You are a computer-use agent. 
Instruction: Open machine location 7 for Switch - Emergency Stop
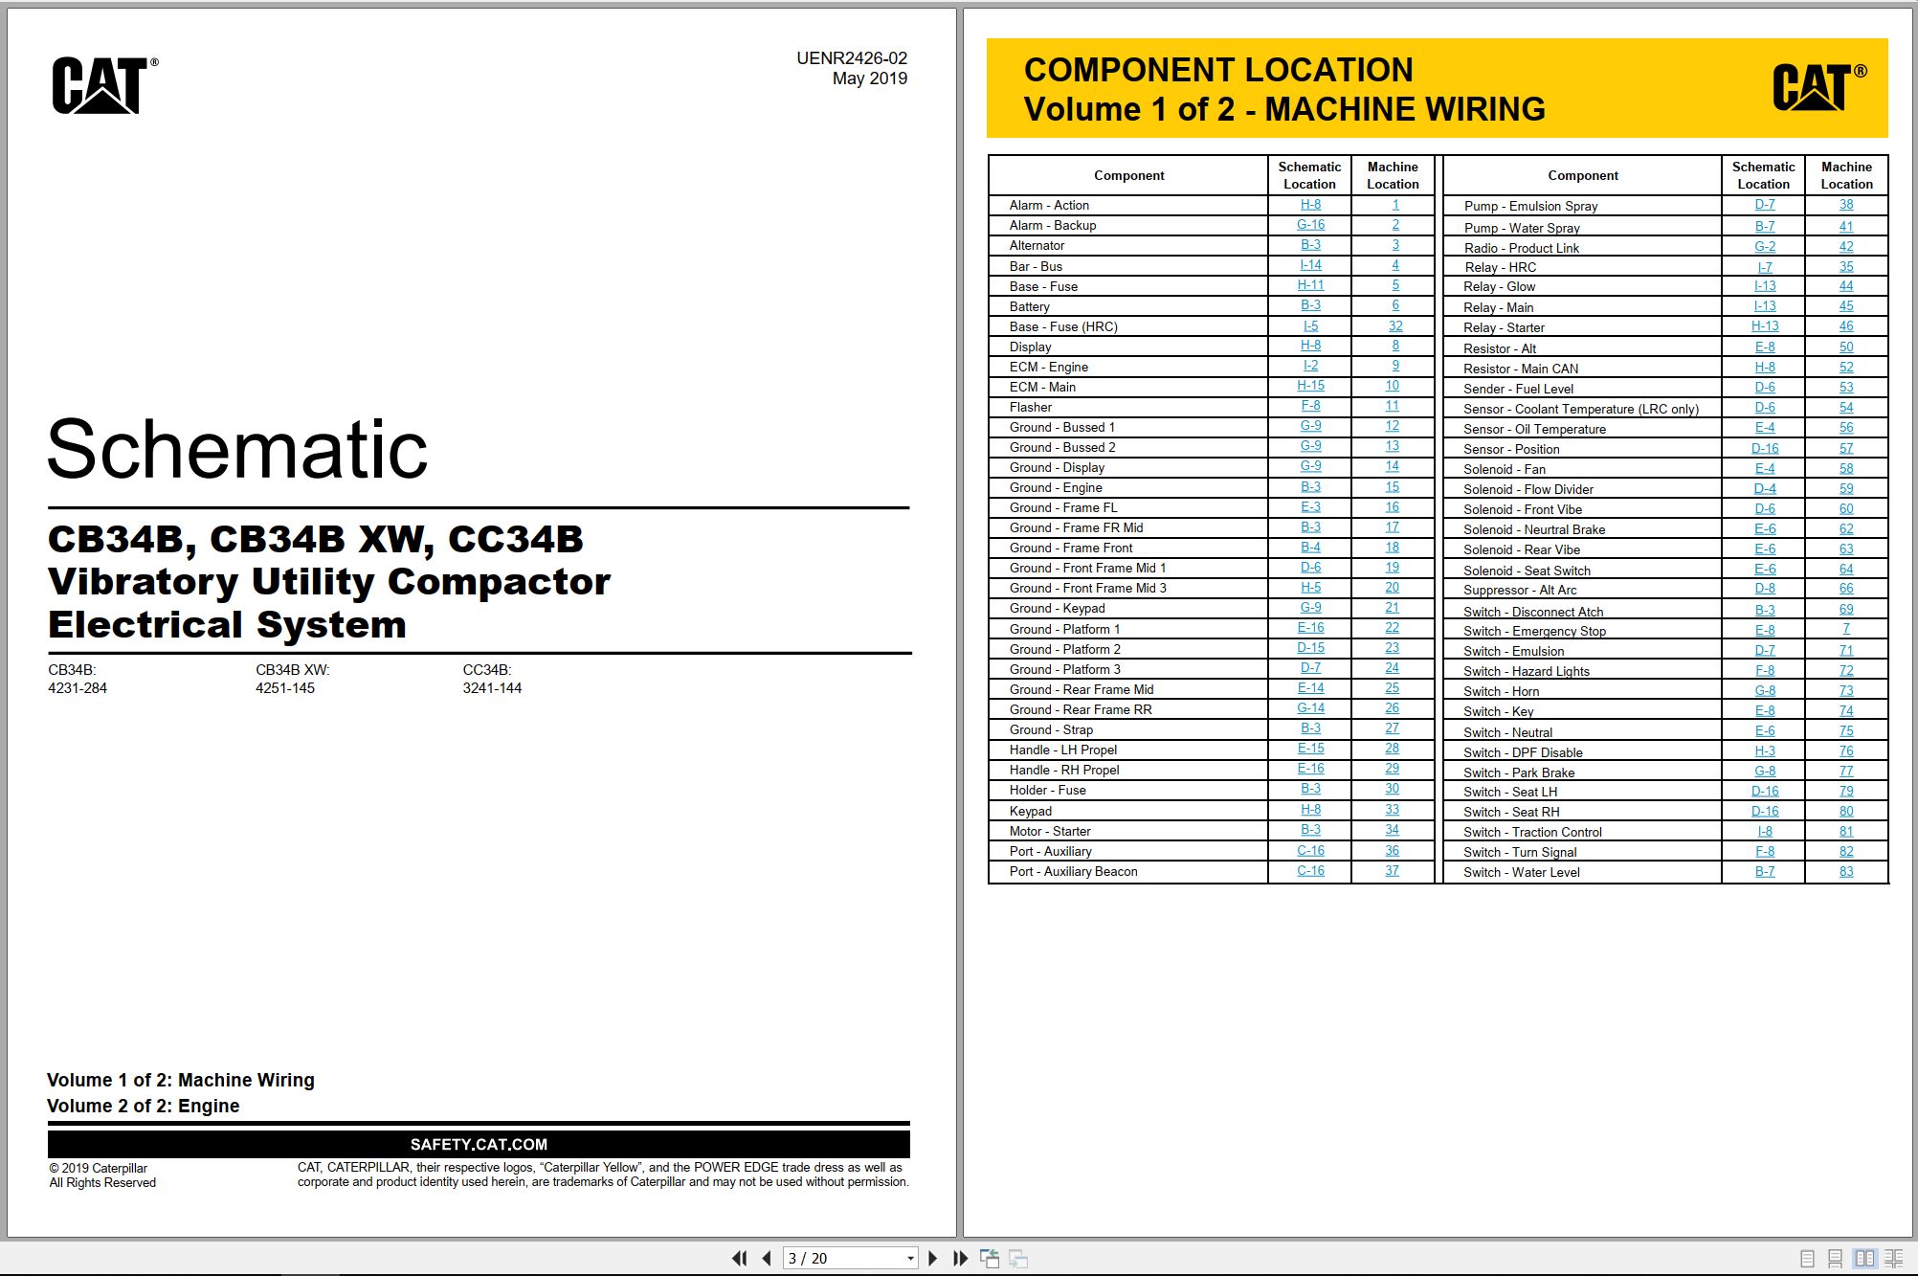[1846, 630]
